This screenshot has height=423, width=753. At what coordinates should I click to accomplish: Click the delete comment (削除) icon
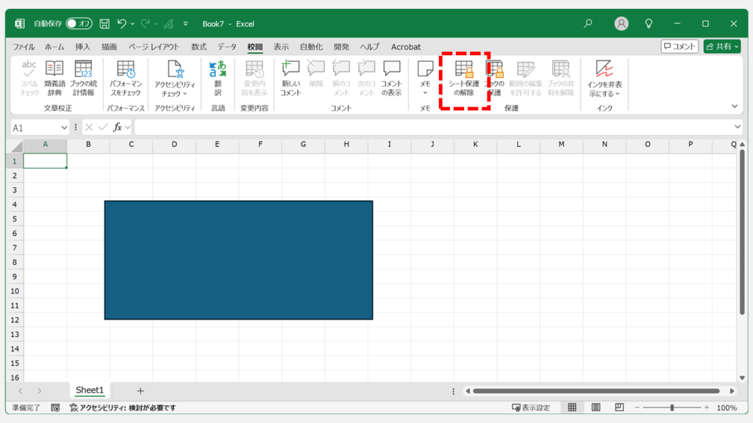click(316, 73)
